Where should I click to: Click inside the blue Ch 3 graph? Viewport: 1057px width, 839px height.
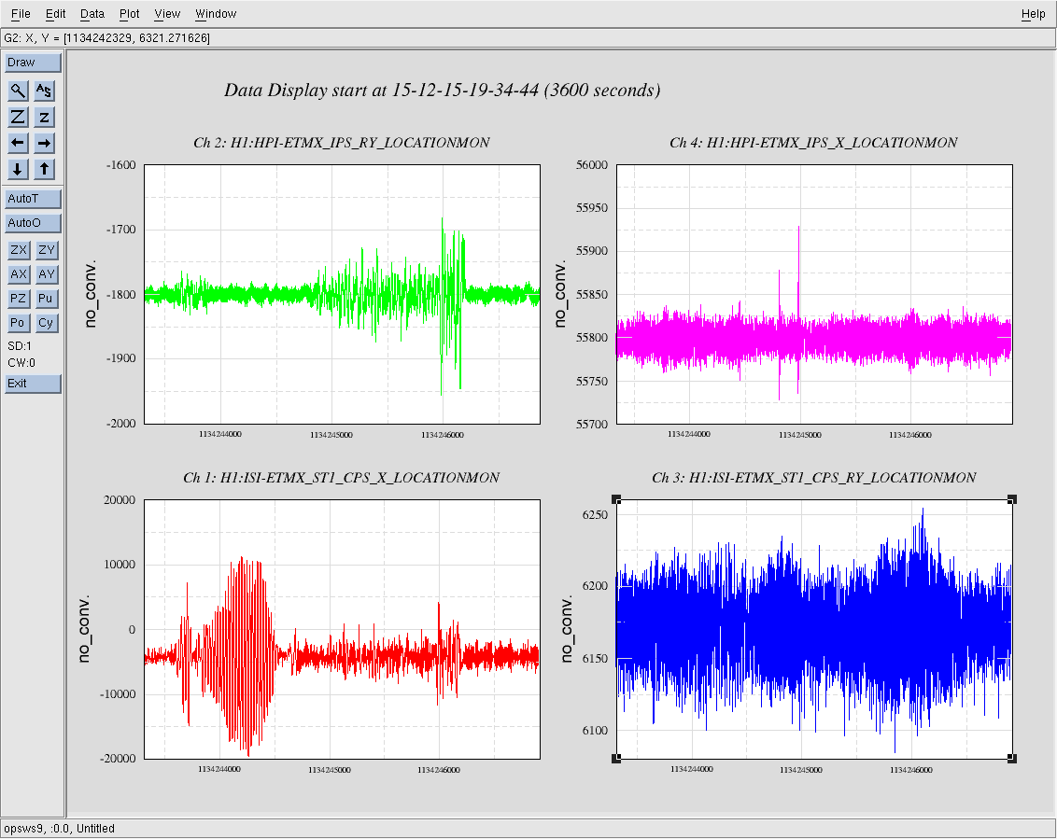coord(814,629)
